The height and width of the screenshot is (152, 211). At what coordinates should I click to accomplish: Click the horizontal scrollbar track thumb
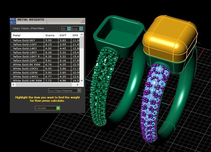pyautogui.click(x=44, y=85)
